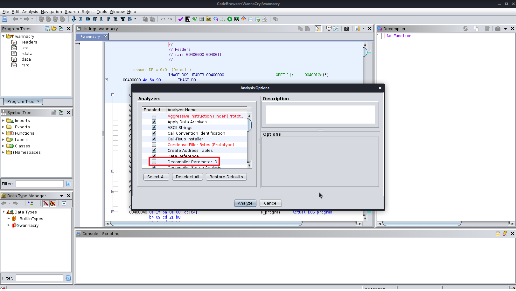Viewport: 516px width, 291px height.
Task: Open the Bytes viewer icon (1010)
Action: 188,19
